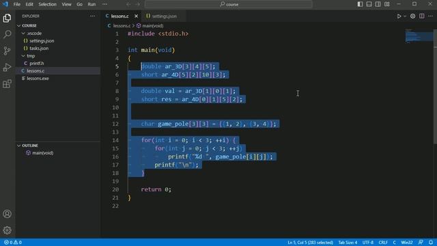Viewport: 437px width, 246px height.
Task: Toggle the bottom panel layout icon
Action: pyautogui.click(x=369, y=4)
